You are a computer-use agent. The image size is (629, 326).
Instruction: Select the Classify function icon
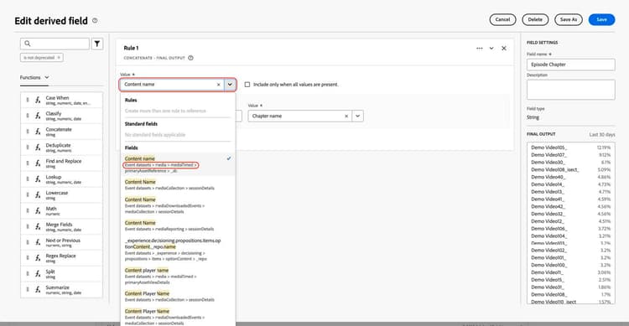point(38,116)
